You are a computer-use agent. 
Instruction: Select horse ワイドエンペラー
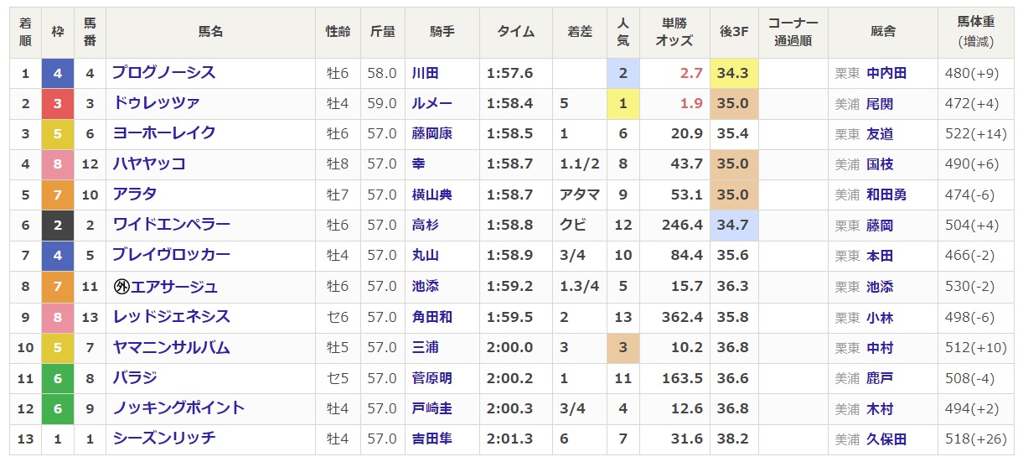[172, 225]
